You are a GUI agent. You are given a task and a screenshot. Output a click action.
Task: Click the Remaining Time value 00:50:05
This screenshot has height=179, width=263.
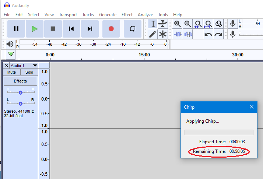click(x=237, y=151)
